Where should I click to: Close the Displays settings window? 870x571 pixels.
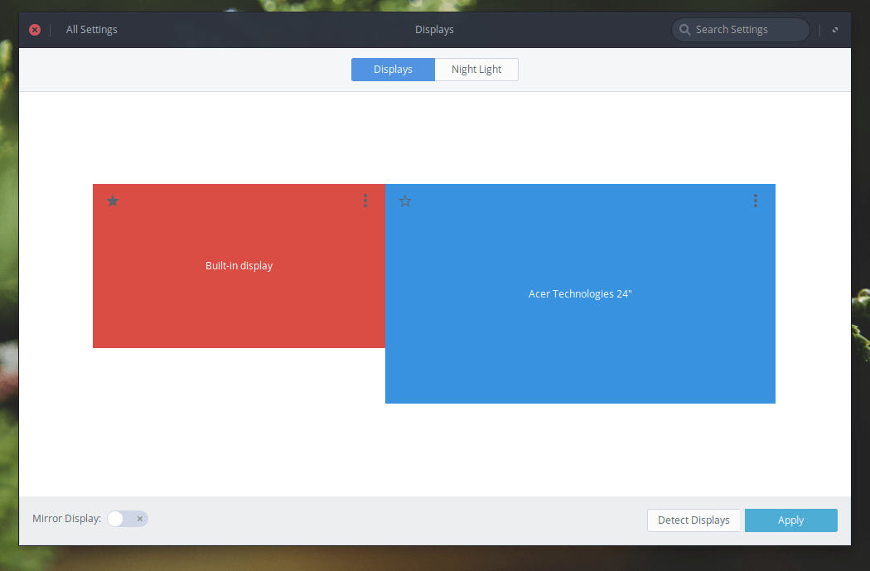[35, 30]
